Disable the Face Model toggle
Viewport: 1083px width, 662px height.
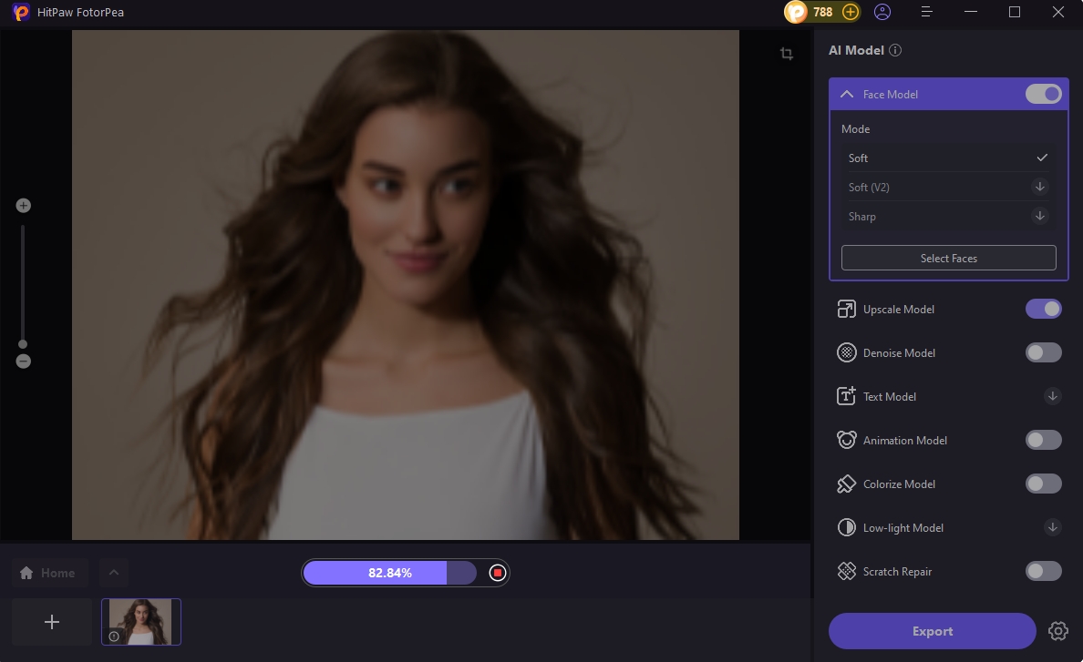(1043, 94)
